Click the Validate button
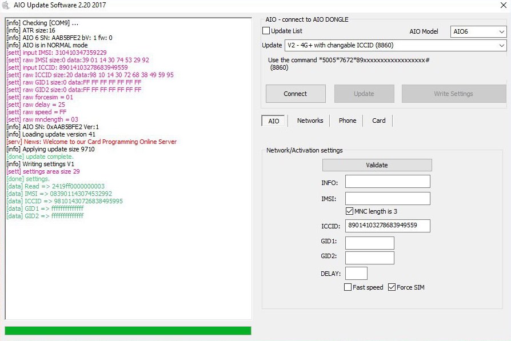The width and height of the screenshot is (511, 341). pyautogui.click(x=377, y=165)
